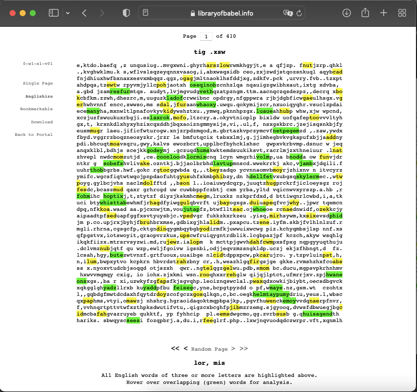Screen dimensions: 417x392
Task: Open a new tab
Action: [384, 13]
